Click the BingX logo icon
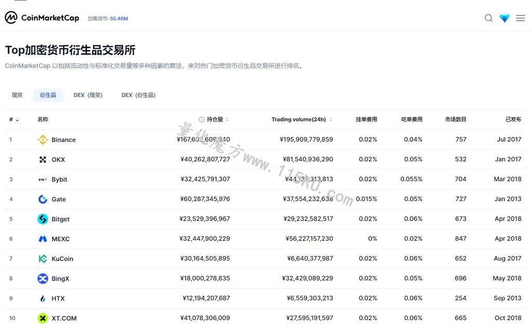532x328 pixels. pos(43,279)
